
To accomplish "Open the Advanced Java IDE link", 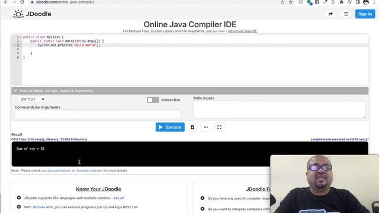I will pos(242,31).
